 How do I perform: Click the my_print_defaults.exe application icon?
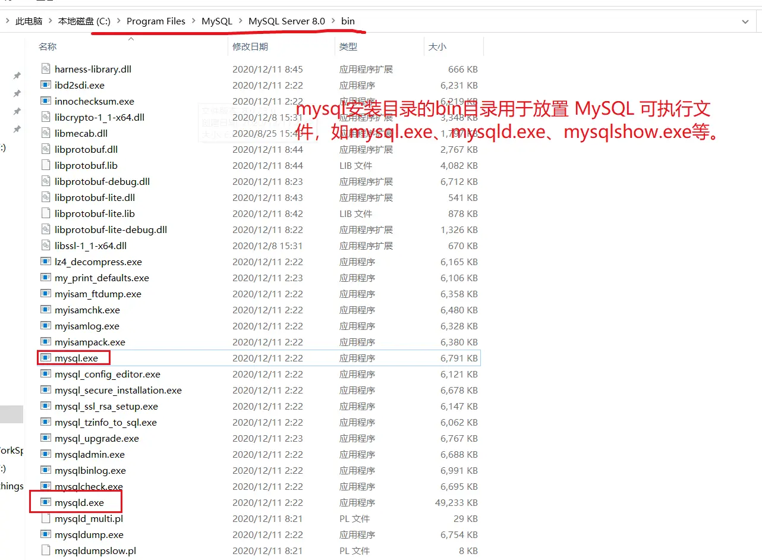[45, 278]
